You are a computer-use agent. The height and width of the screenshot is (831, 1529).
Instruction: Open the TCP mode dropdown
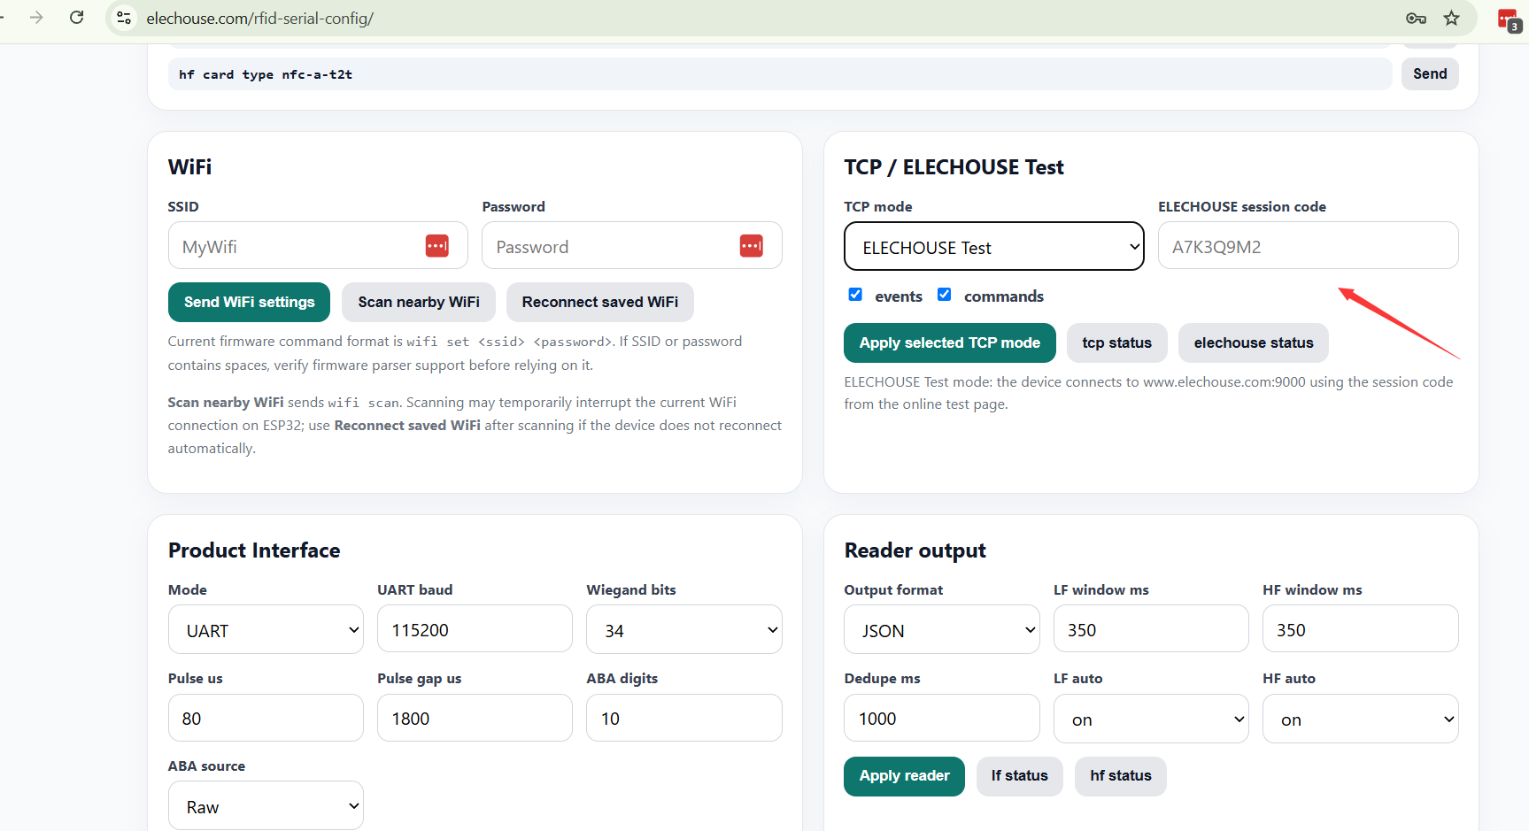tap(994, 246)
